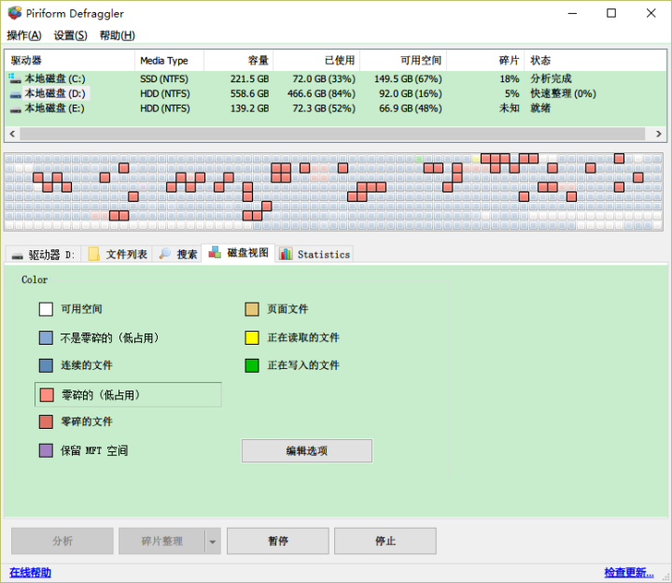Click the 正在写入的文件 green swatch

coord(252,365)
